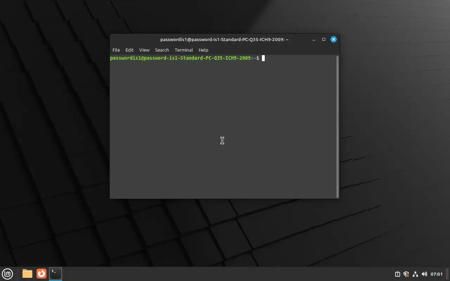This screenshot has width=450, height=281.
Task: Minimize the terminal window
Action: coord(314,39)
